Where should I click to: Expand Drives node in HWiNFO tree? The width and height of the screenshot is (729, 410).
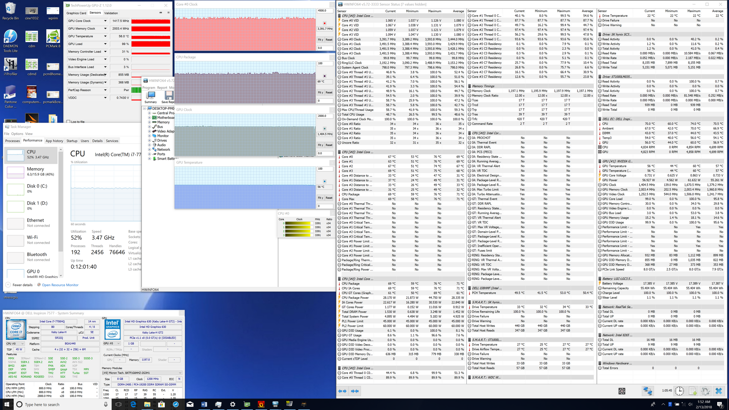(x=150, y=140)
